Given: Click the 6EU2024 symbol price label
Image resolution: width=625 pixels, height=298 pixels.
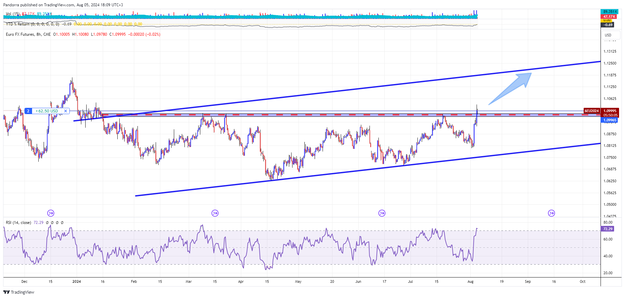Looking at the screenshot, I should pos(592,111).
